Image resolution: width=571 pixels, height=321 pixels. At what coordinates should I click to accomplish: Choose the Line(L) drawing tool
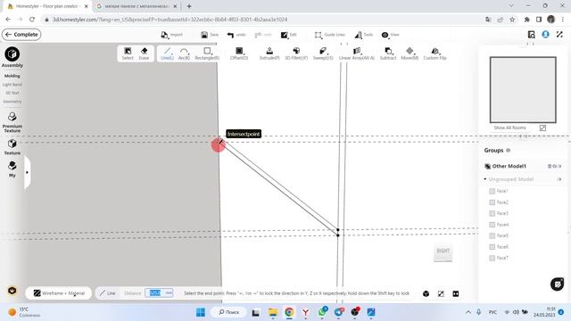[x=167, y=53]
